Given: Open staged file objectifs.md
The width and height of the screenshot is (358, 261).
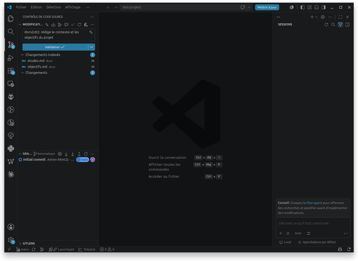Looking at the screenshot, I should click(x=58, y=67).
